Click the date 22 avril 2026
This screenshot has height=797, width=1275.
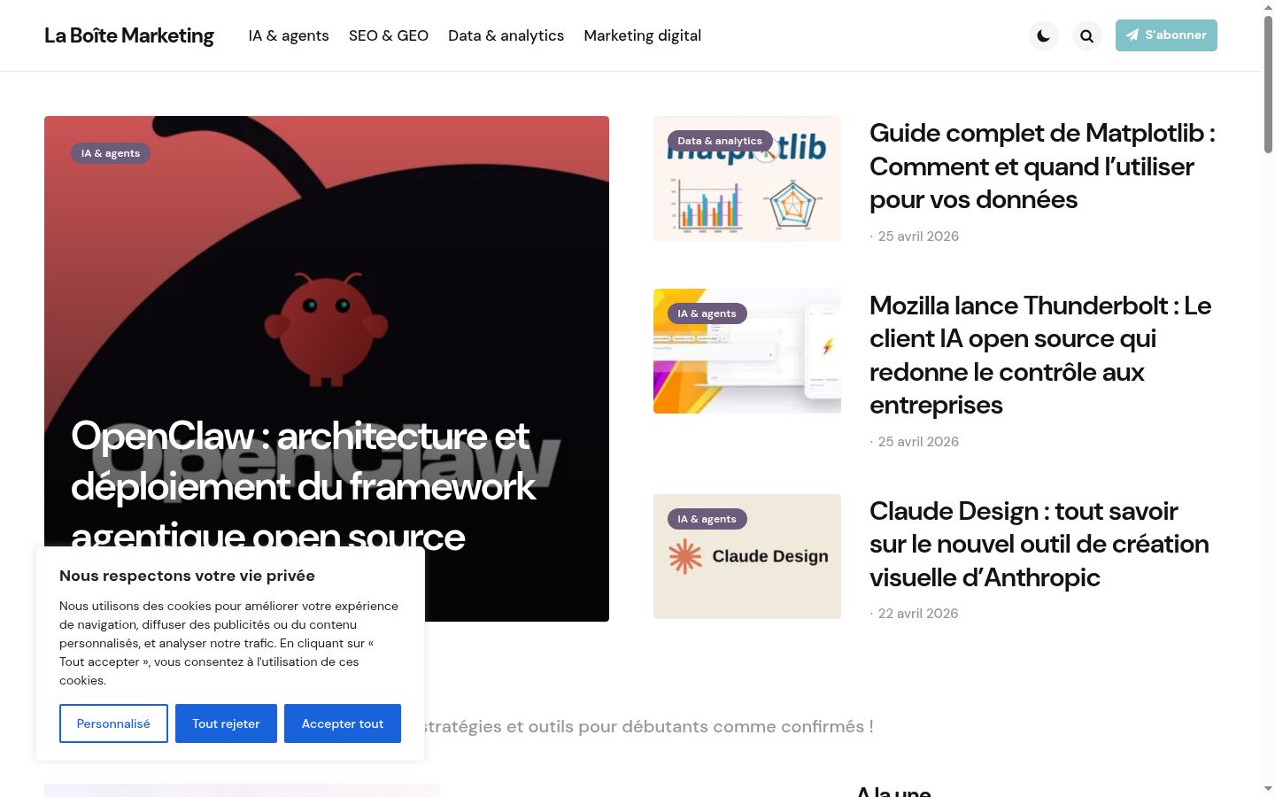coord(918,614)
